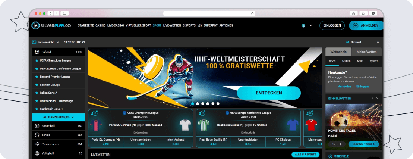Viewport: 413px width, 159px height.
Task: Click the Fußball soccer ball icon
Action: [37, 52]
